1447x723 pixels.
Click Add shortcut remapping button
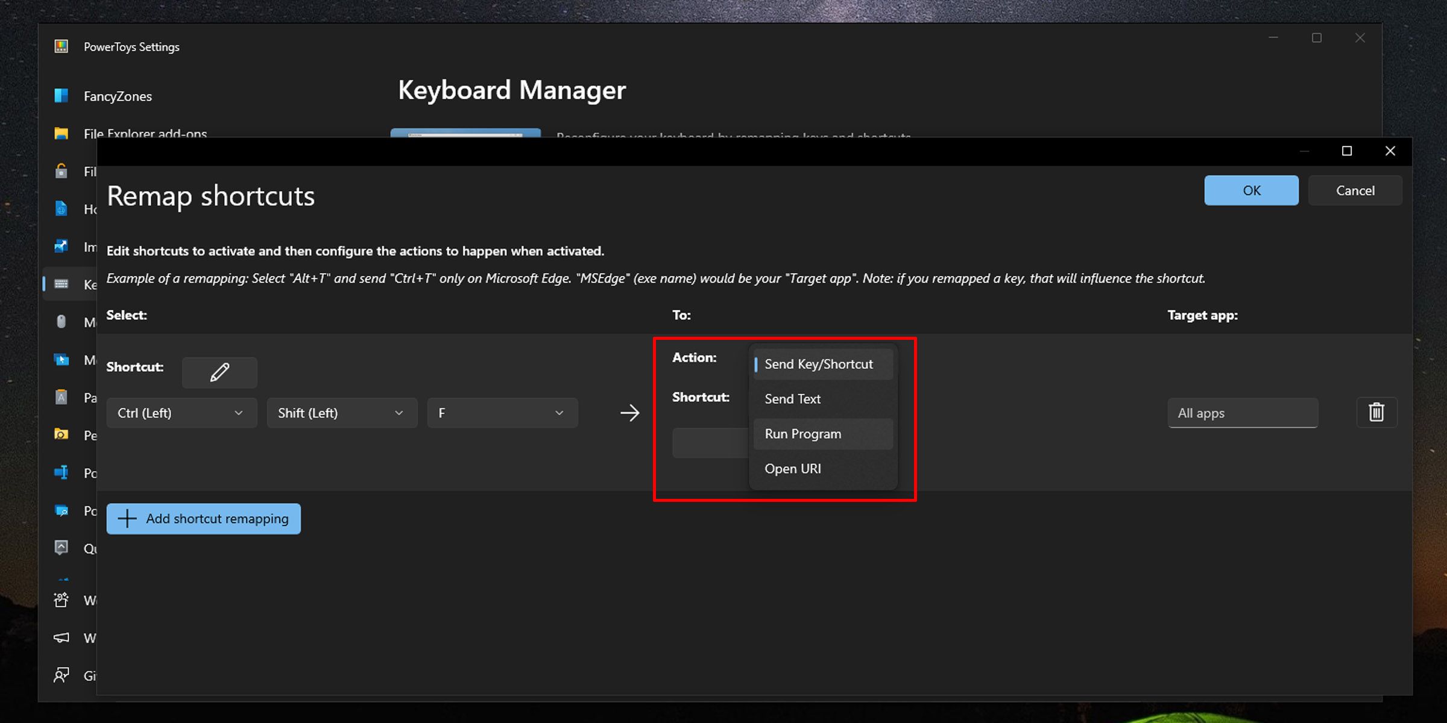click(x=204, y=519)
